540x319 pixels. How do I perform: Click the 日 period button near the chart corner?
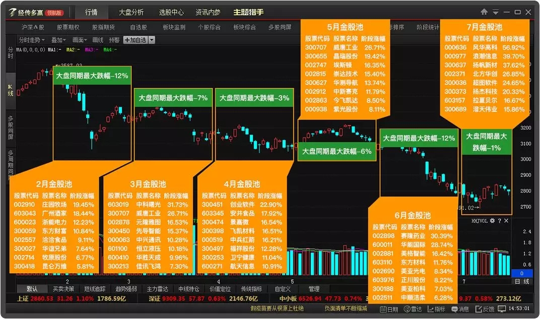pyautogui.click(x=517, y=282)
